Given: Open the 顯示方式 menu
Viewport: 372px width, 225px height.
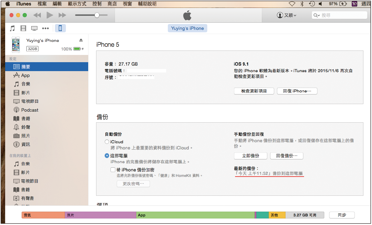Looking at the screenshot, I should click(77, 4).
